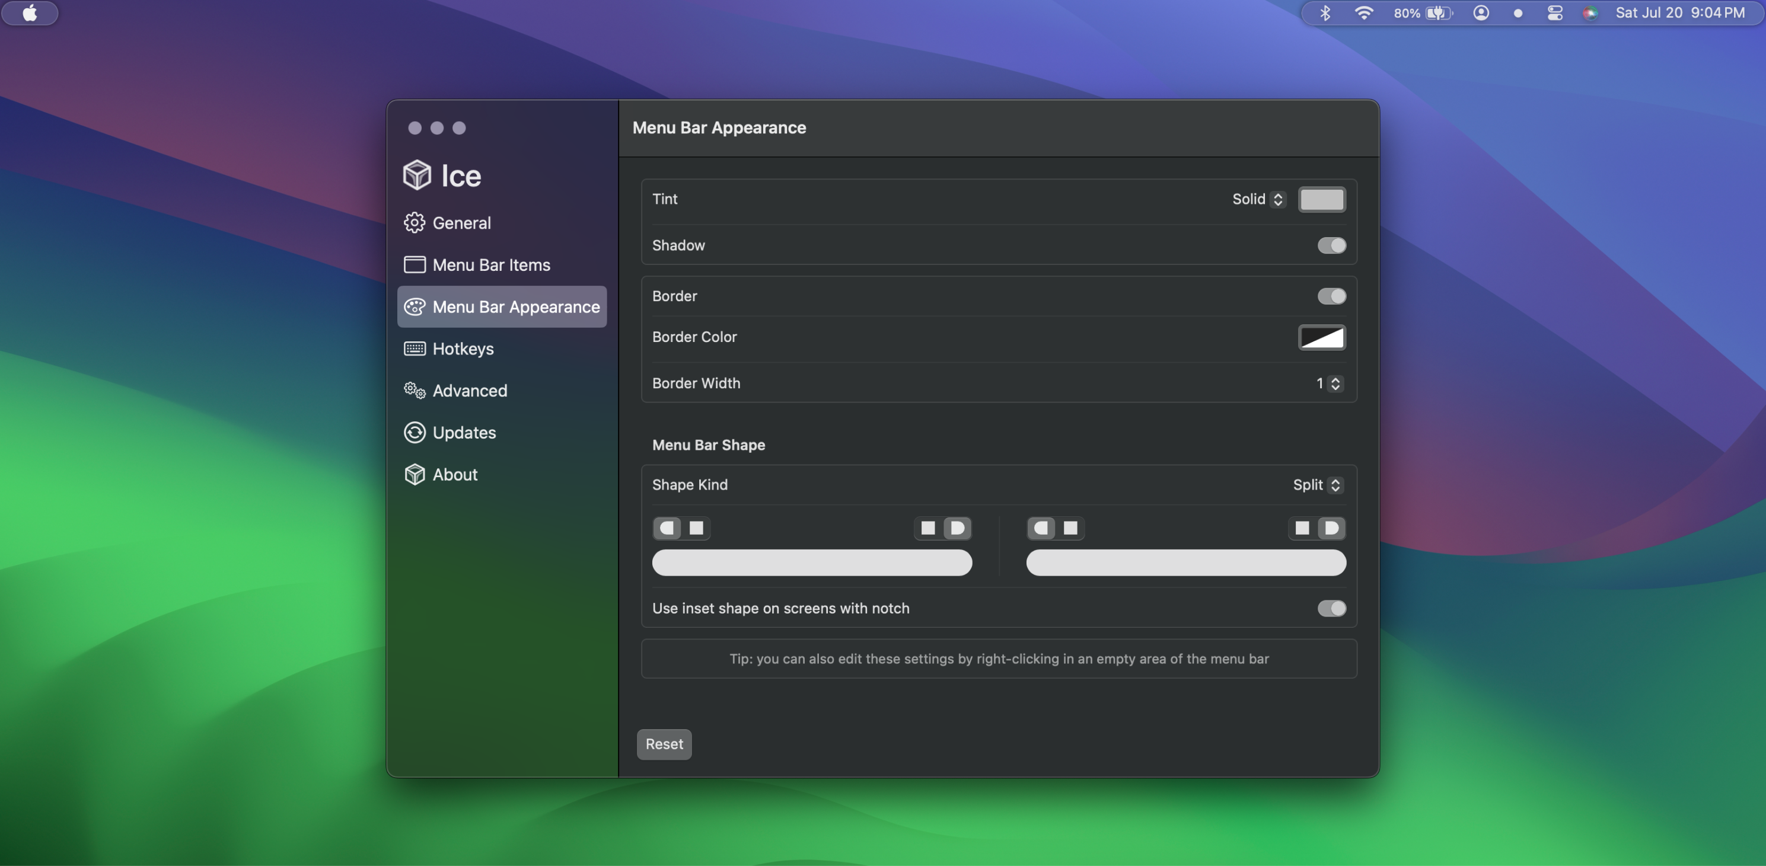Click the Tint color well
The image size is (1766, 866).
coord(1321,199)
